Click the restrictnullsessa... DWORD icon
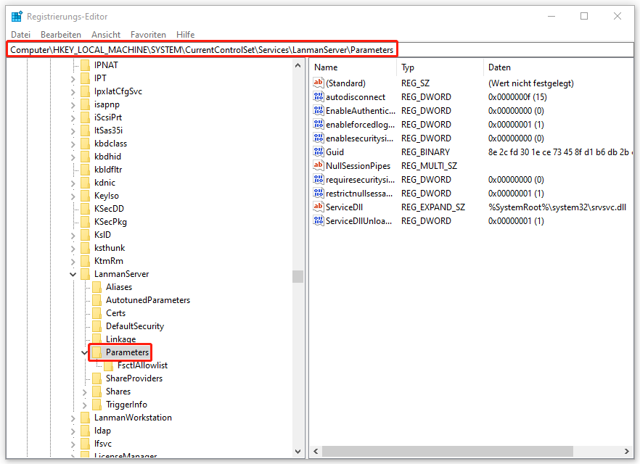The width and height of the screenshot is (640, 464). 319,193
